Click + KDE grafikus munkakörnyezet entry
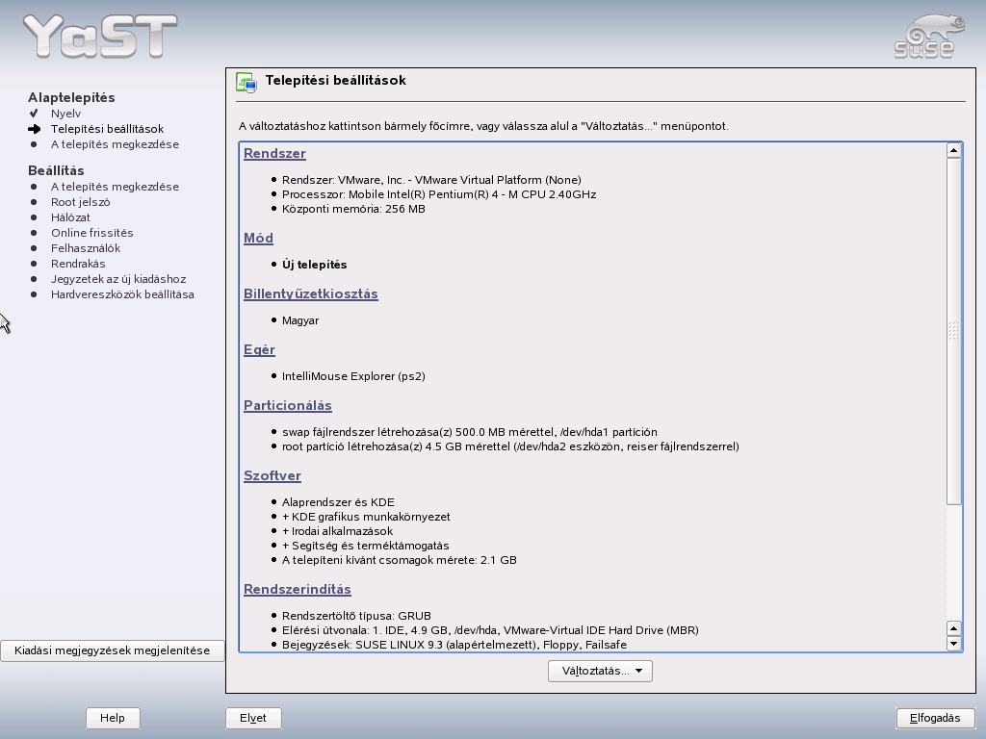Screen dimensions: 986x739 point(366,517)
